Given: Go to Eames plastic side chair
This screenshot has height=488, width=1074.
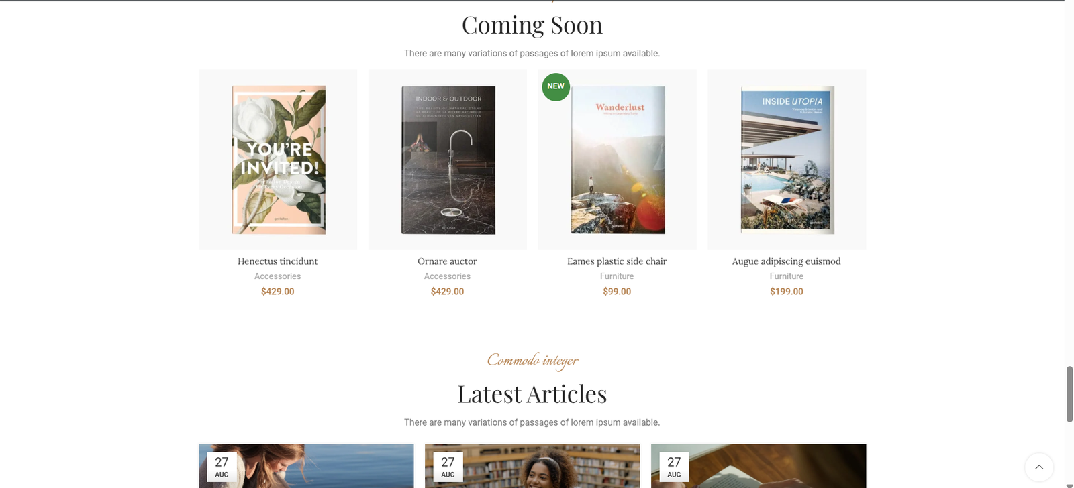Looking at the screenshot, I should click(617, 261).
